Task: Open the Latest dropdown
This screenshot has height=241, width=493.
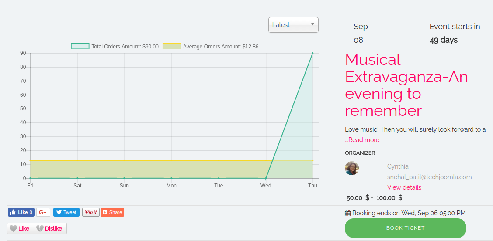Action: coord(293,25)
